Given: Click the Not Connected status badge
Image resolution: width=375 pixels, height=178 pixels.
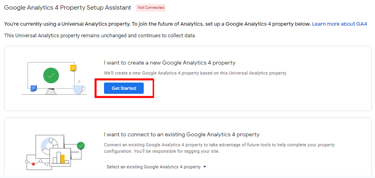Looking at the screenshot, I should coord(151,8).
